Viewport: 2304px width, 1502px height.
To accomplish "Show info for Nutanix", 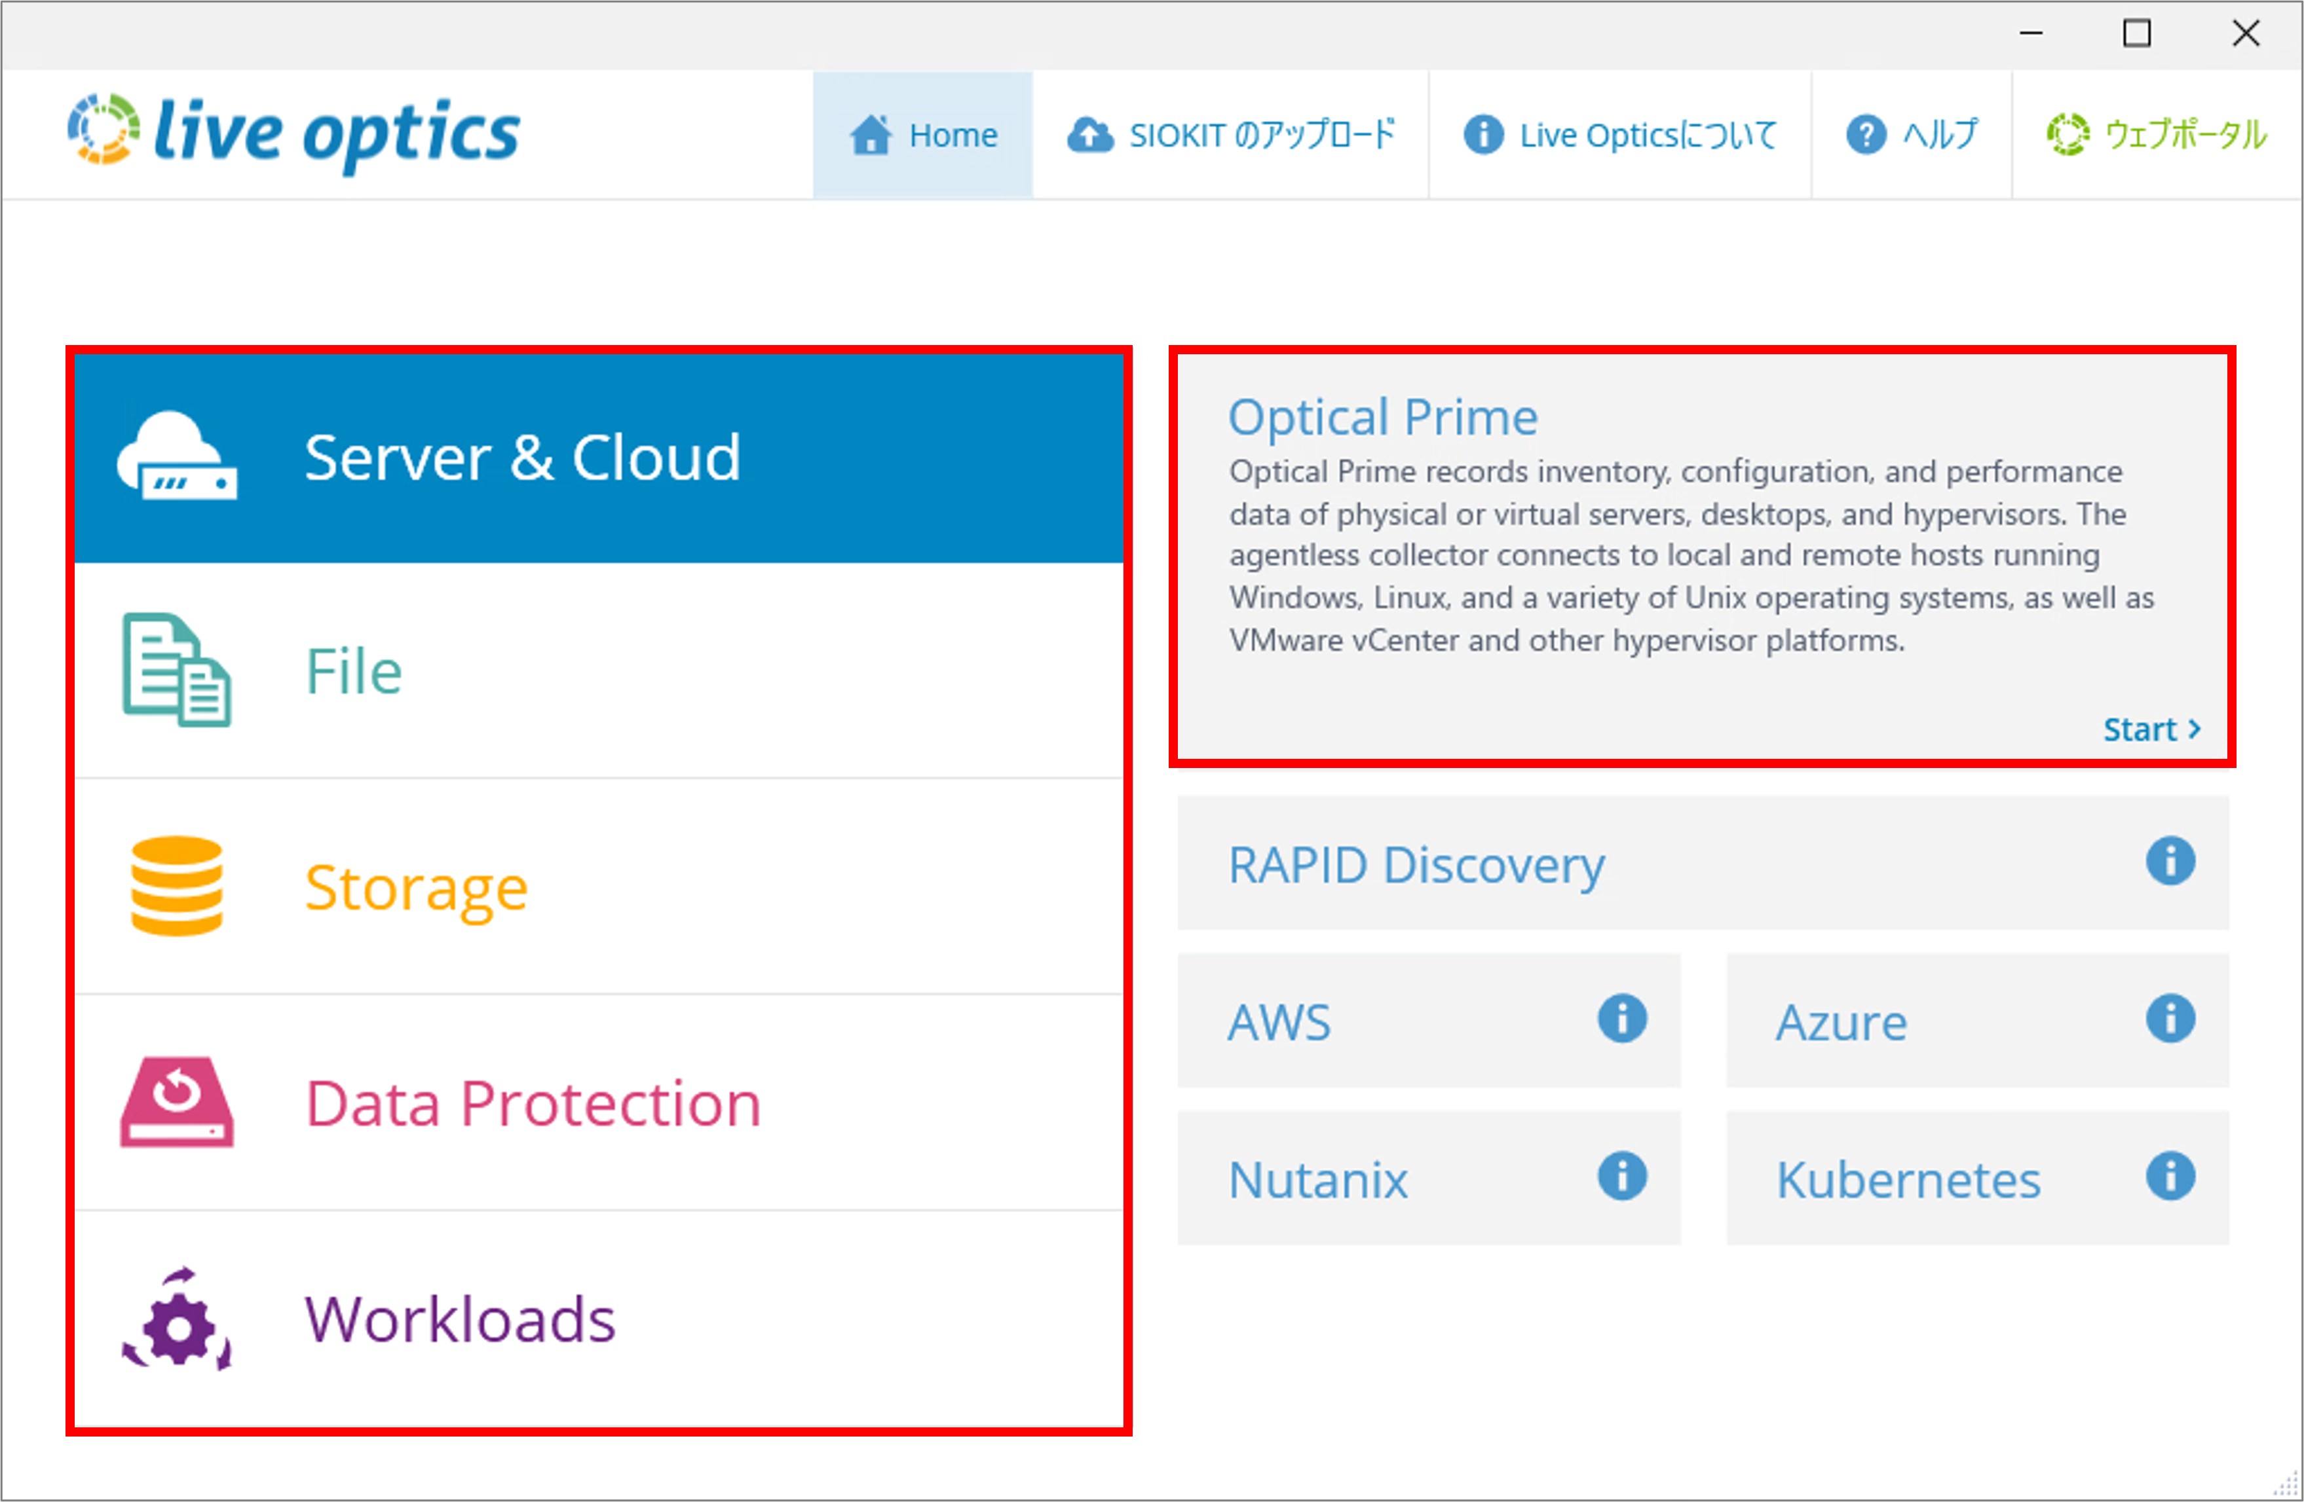I will (1623, 1177).
